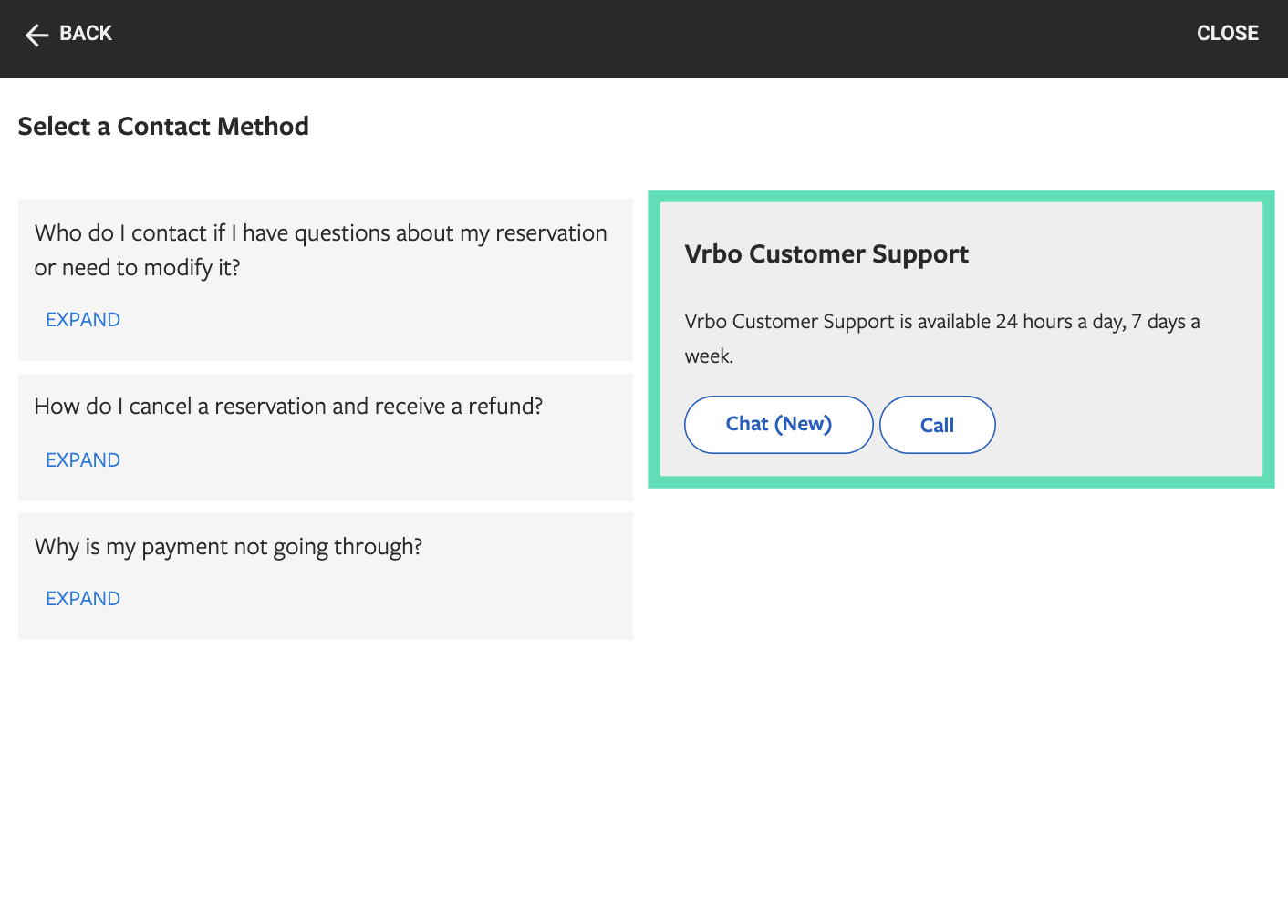1288x897 pixels.
Task: Expand the cancel reservation and refund FAQ
Action: point(83,460)
